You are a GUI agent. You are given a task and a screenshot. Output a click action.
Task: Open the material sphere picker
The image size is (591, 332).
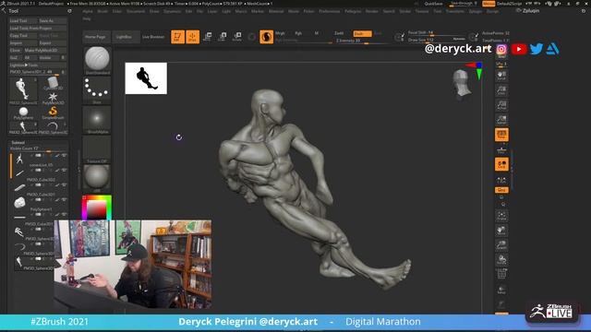pos(97,178)
